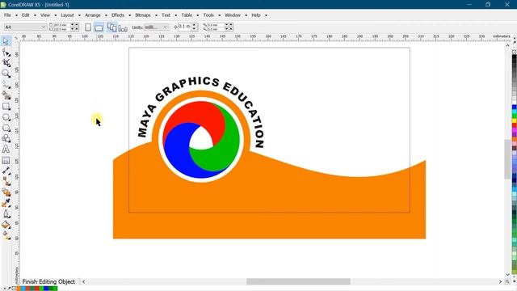Pick light blue swatch in document palette
The image size is (517, 291).
click(23, 289)
